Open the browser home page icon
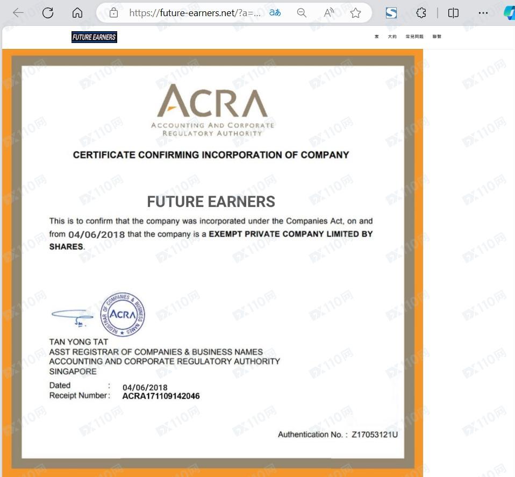 click(77, 13)
